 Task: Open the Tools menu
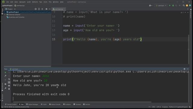click(x=46, y=2)
